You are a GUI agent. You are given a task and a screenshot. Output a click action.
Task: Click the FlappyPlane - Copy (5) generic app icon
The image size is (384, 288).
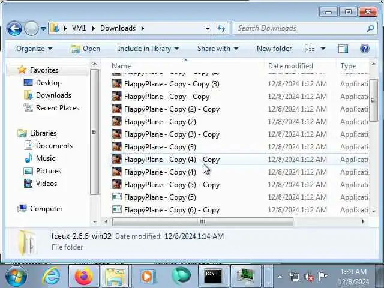(117, 197)
